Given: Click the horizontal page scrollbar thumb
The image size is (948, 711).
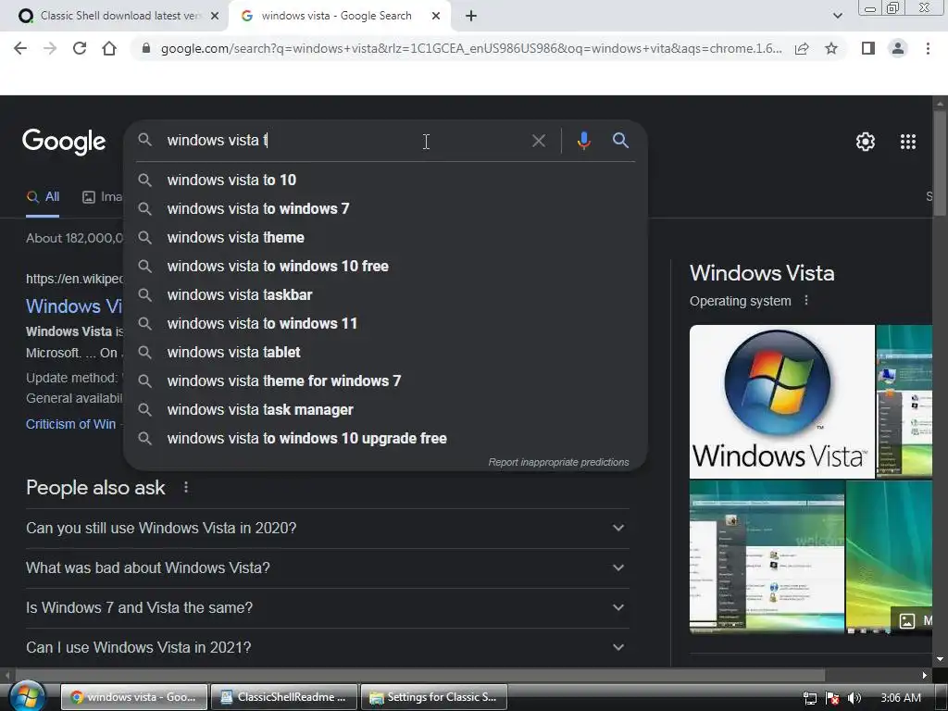Looking at the screenshot, I should click(x=420, y=675).
